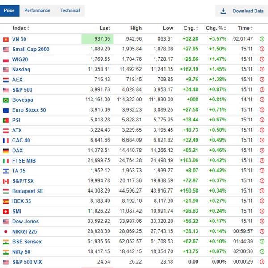Click the red clock icon in S&P 500 VIX row

pyautogui.click(x=262, y=262)
